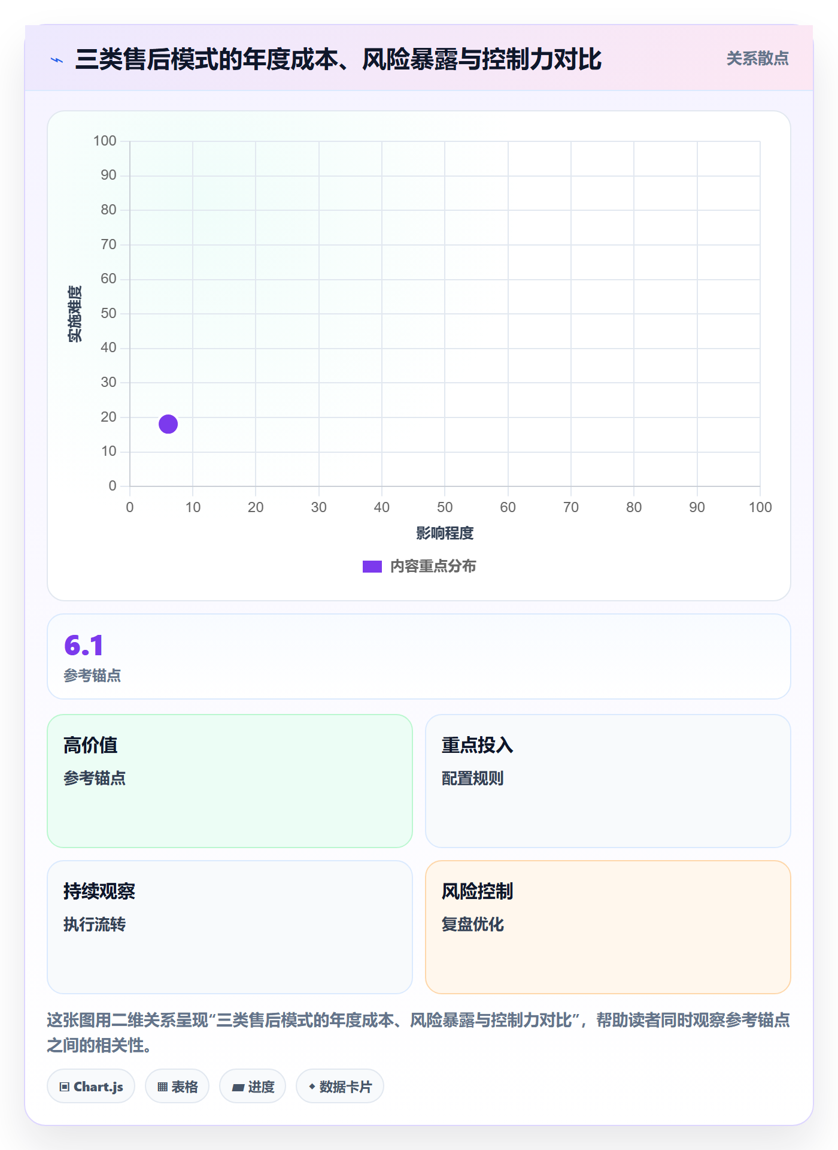Click the 参考锚点 label under 6.1
838x1150 pixels.
(92, 676)
